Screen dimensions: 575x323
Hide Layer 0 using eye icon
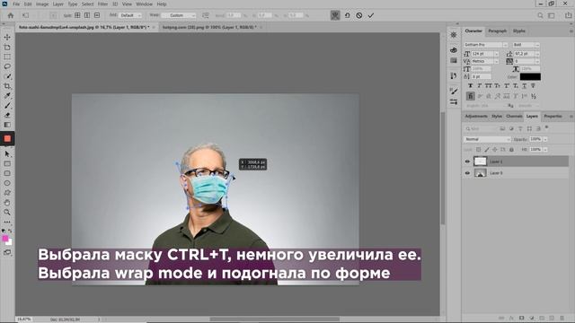[x=467, y=173]
